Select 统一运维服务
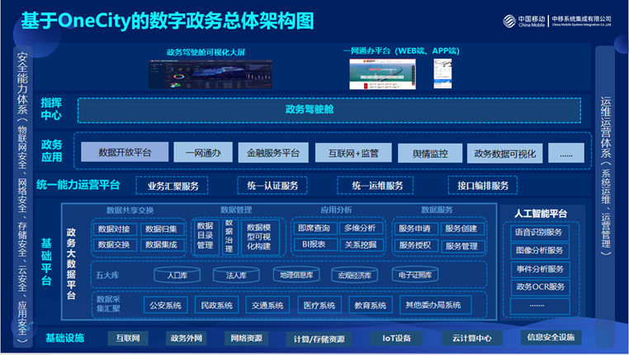This screenshot has height=355, width=629. coord(376,185)
